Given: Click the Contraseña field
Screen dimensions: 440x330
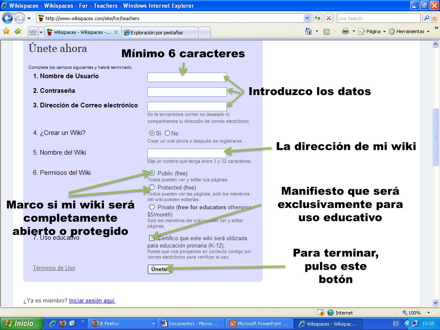Looking at the screenshot, I should pos(187,92).
